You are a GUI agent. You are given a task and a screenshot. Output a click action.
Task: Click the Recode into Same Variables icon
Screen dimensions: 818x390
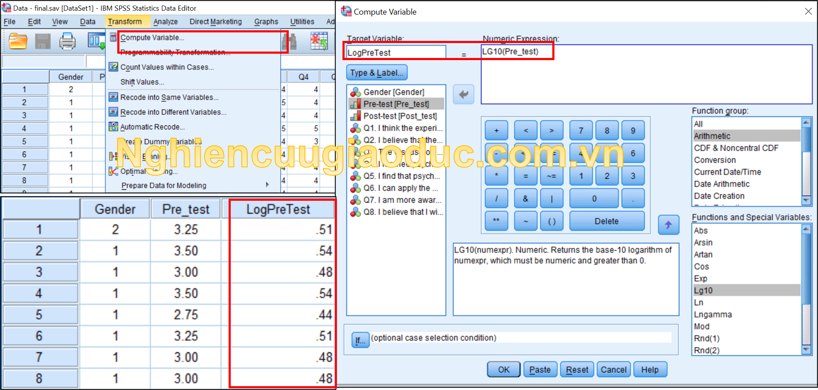[113, 97]
